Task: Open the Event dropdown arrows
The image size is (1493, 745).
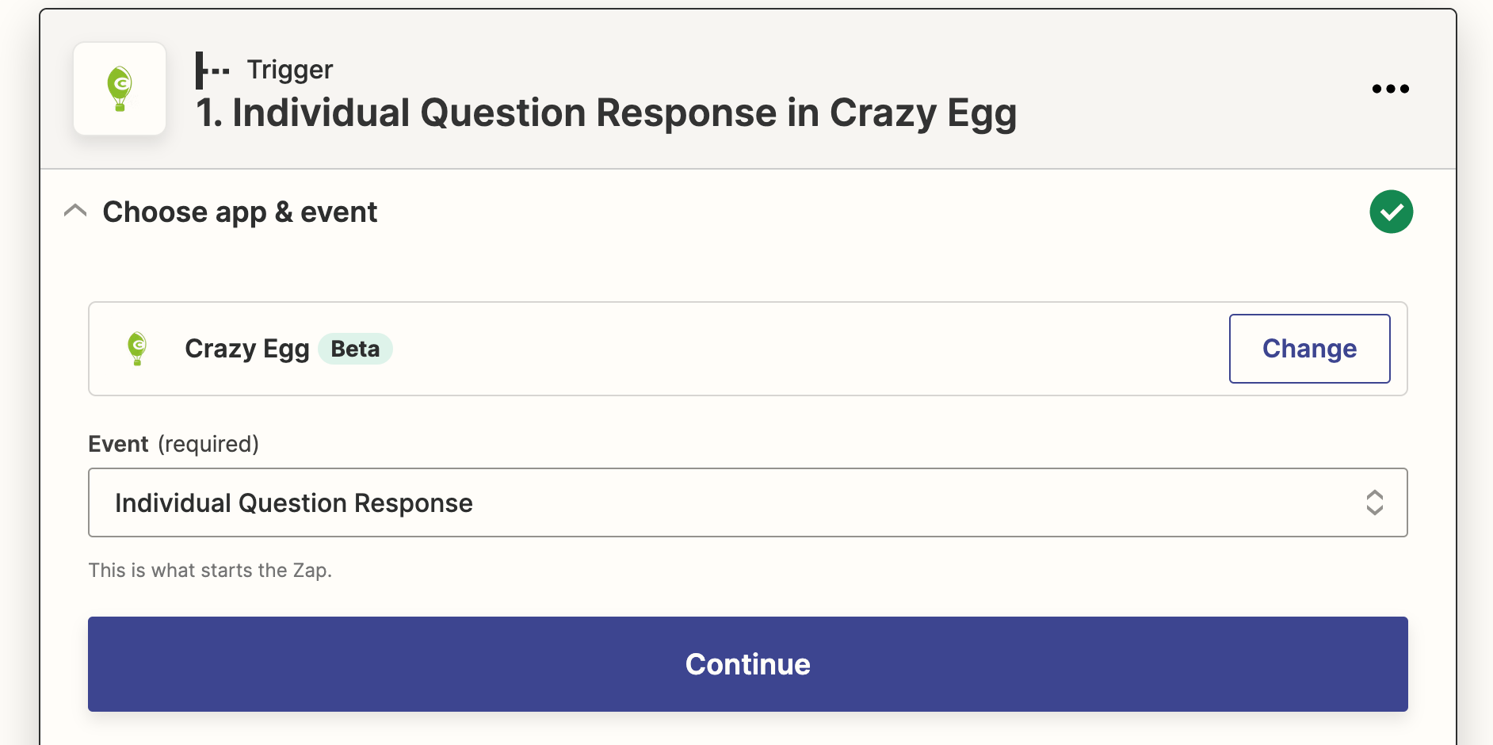Action: 1375,502
